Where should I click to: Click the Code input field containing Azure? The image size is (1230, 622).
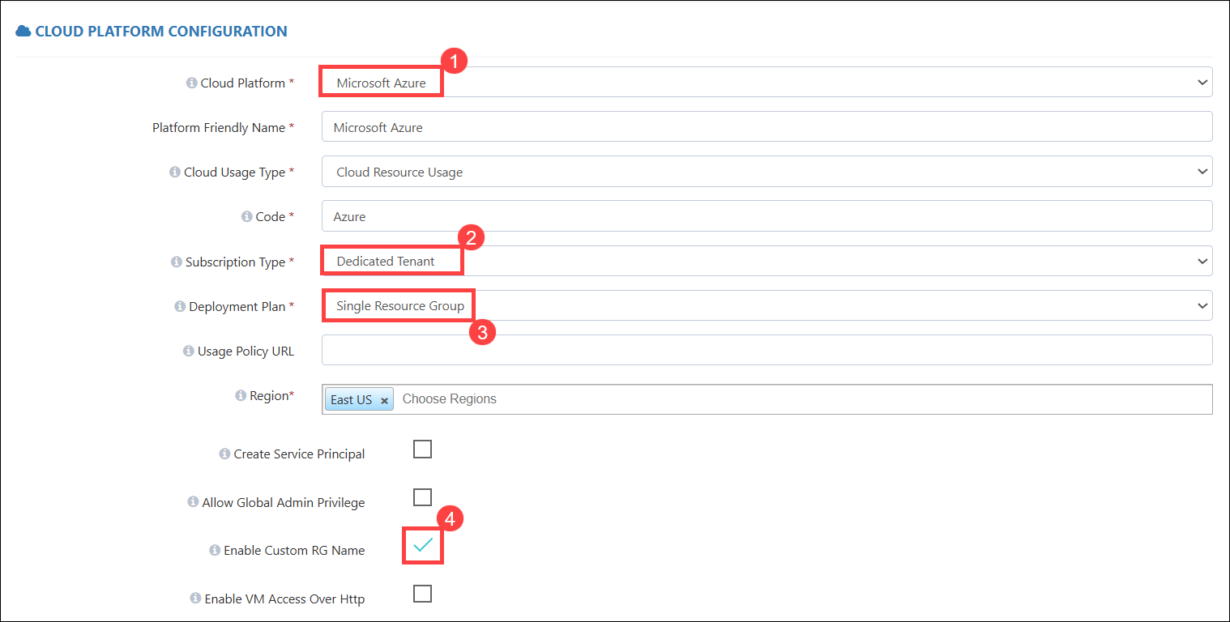tap(767, 216)
